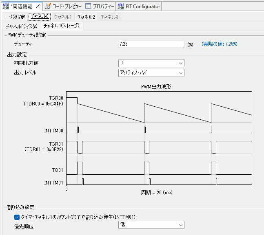This screenshot has height=235, width=264.
Task: Click the デューティ input field
Action: tap(151, 44)
